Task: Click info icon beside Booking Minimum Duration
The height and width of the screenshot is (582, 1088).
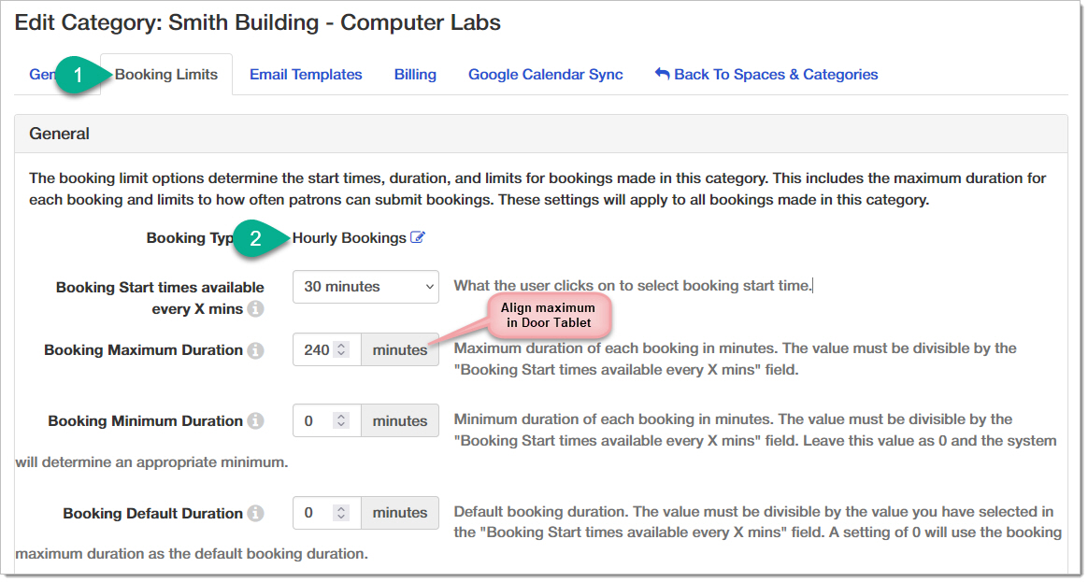Action: [x=255, y=421]
